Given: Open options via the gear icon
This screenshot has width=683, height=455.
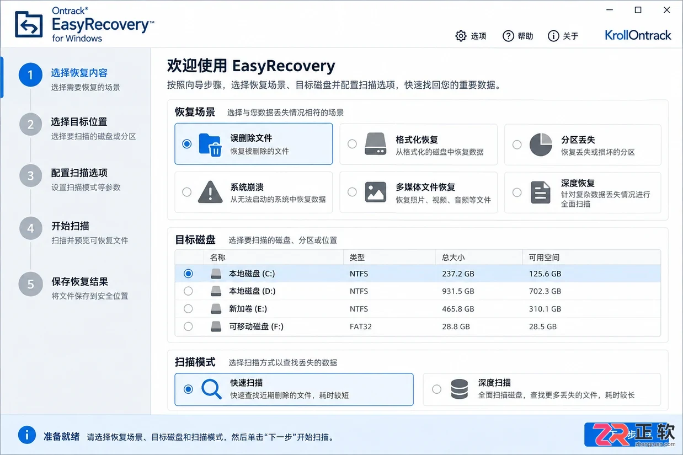Looking at the screenshot, I should coord(461,36).
